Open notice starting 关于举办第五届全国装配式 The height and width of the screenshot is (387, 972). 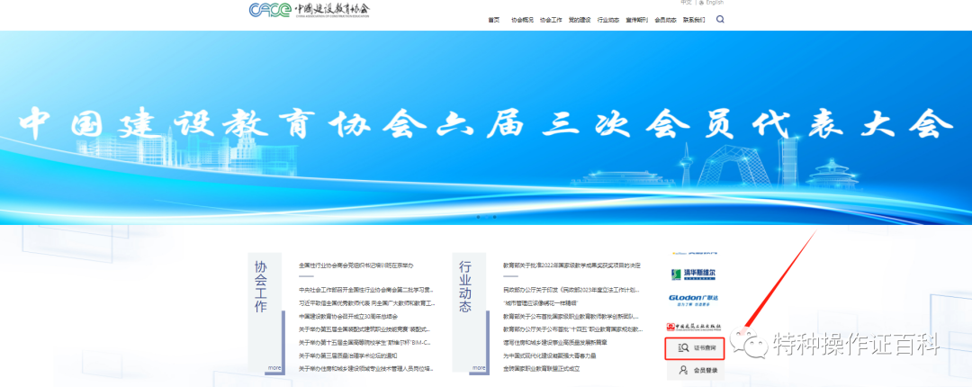[364, 329]
